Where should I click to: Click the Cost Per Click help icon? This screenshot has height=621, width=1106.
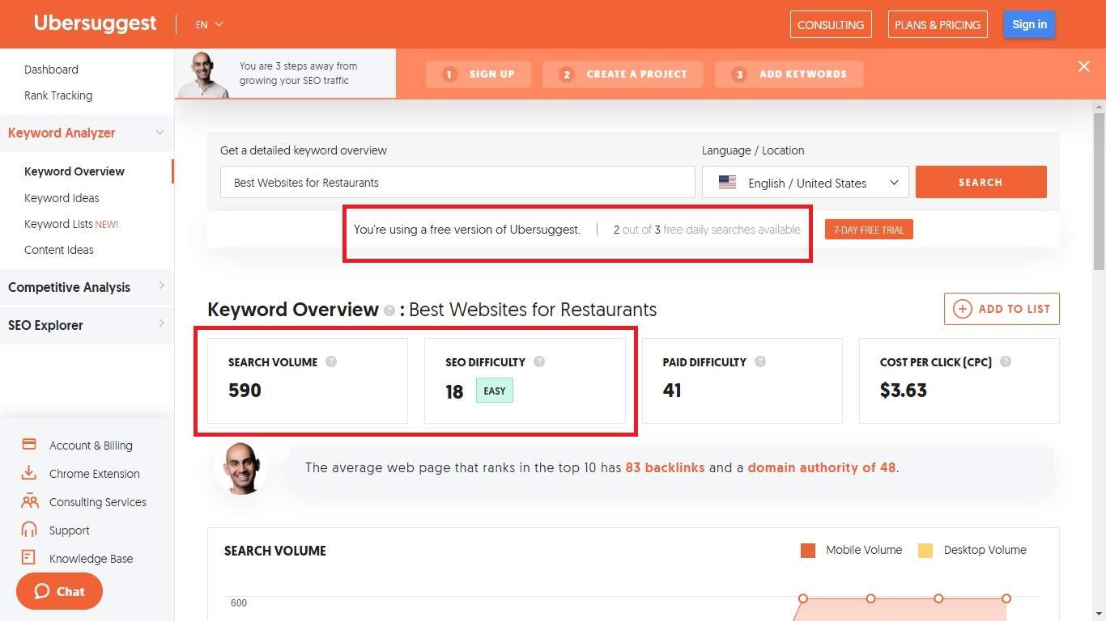(1006, 361)
